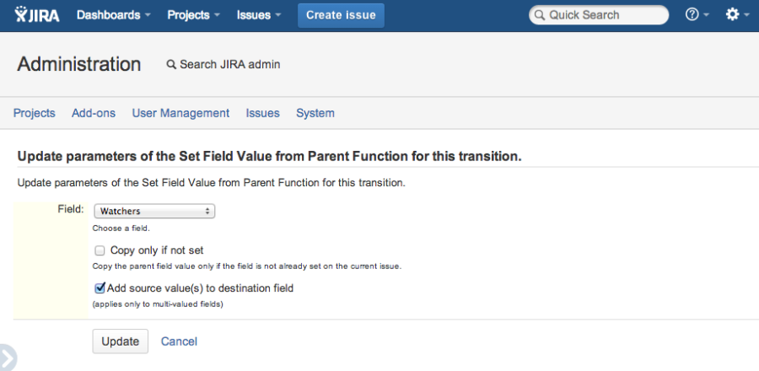Click the Search JIRA admin magnifier icon
The width and height of the screenshot is (759, 371).
(x=171, y=64)
